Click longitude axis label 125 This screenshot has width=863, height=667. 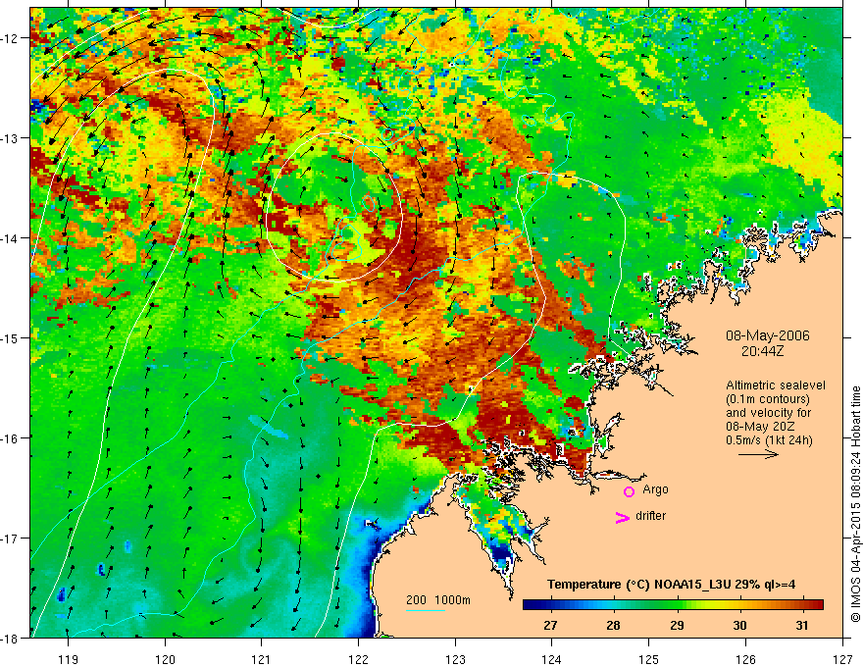(649, 660)
